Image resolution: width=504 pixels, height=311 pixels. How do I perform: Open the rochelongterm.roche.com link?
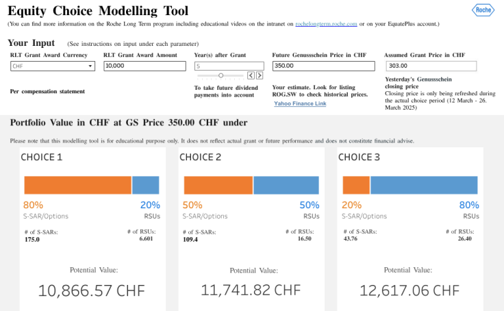[326, 24]
